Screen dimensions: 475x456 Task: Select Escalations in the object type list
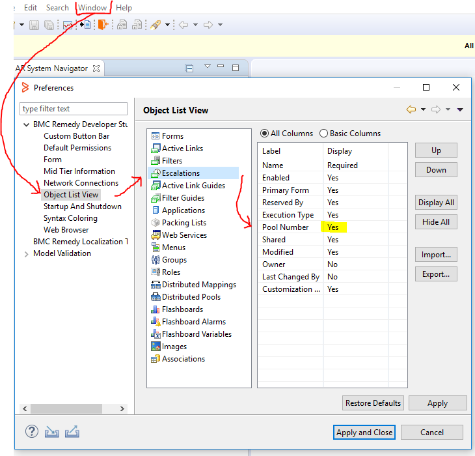[x=193, y=173]
